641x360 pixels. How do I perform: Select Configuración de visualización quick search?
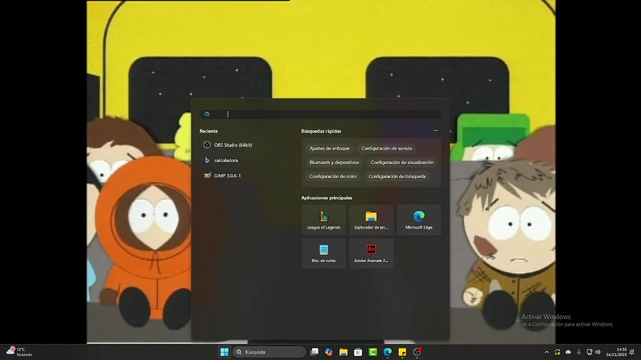click(x=402, y=162)
